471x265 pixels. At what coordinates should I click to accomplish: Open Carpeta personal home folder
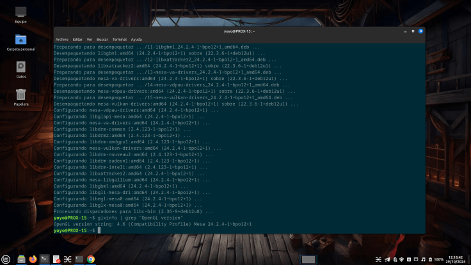tap(20, 40)
